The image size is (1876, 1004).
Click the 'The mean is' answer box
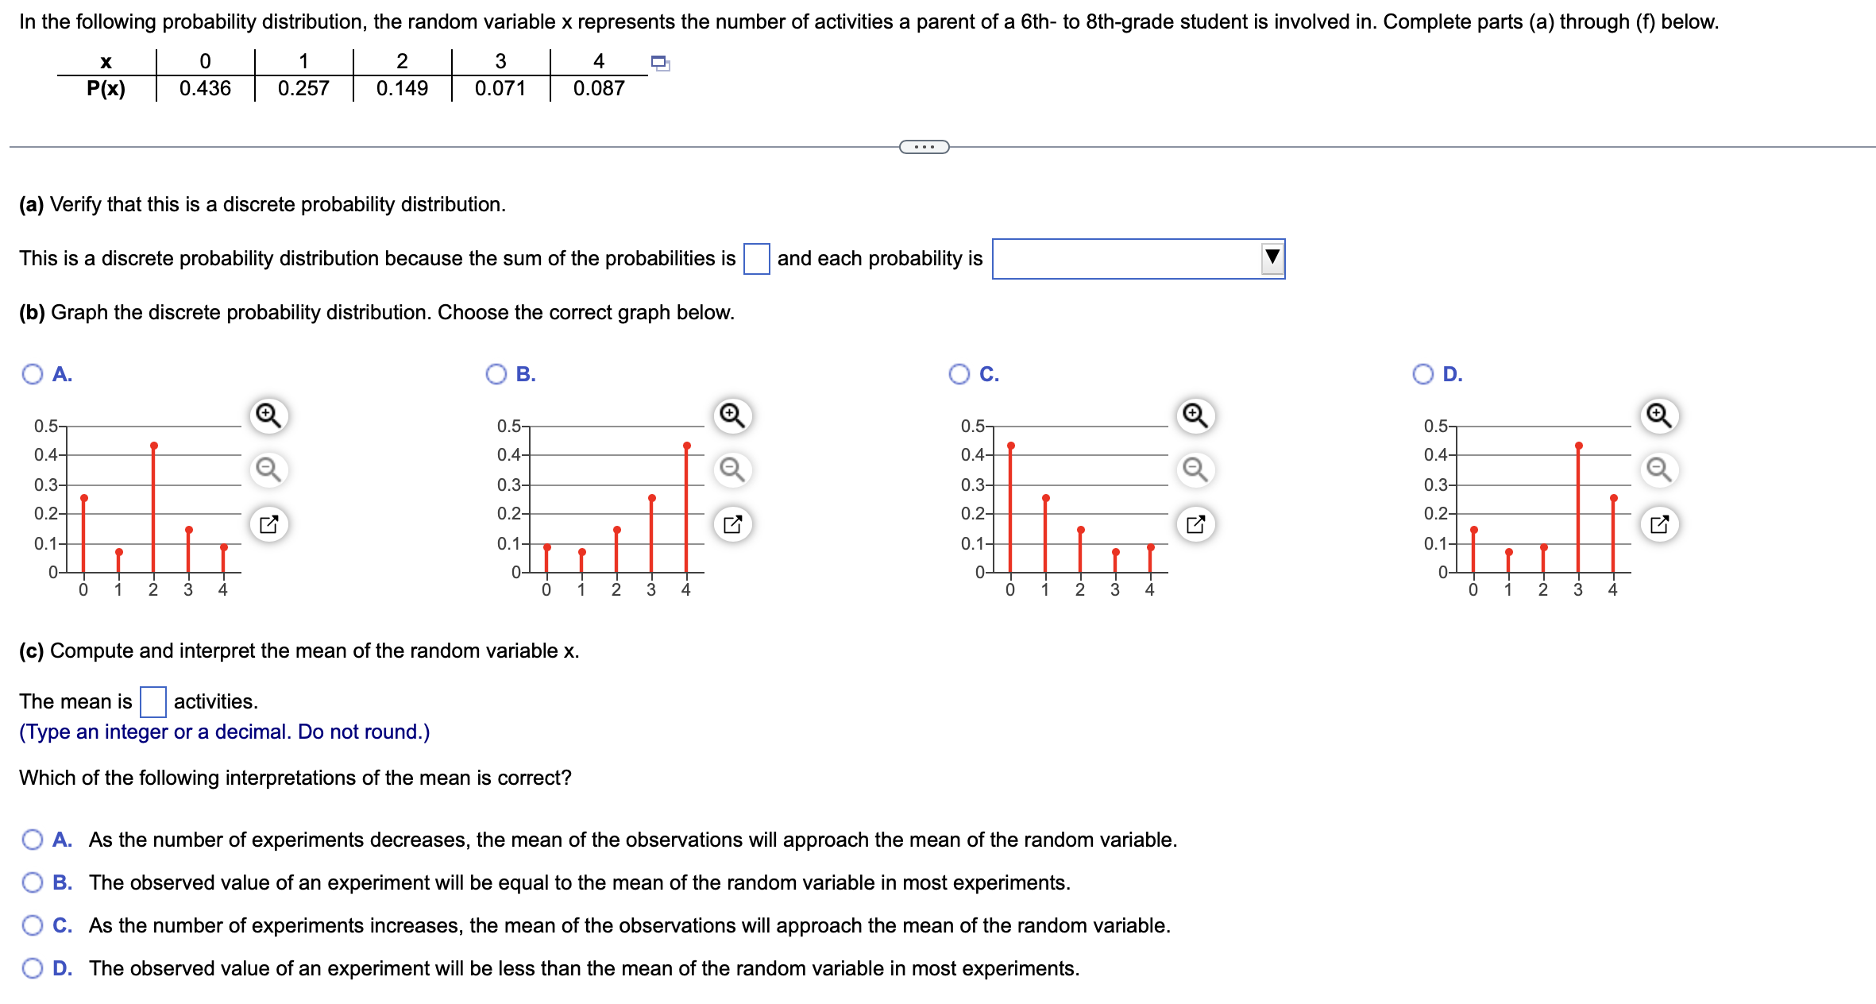point(152,702)
